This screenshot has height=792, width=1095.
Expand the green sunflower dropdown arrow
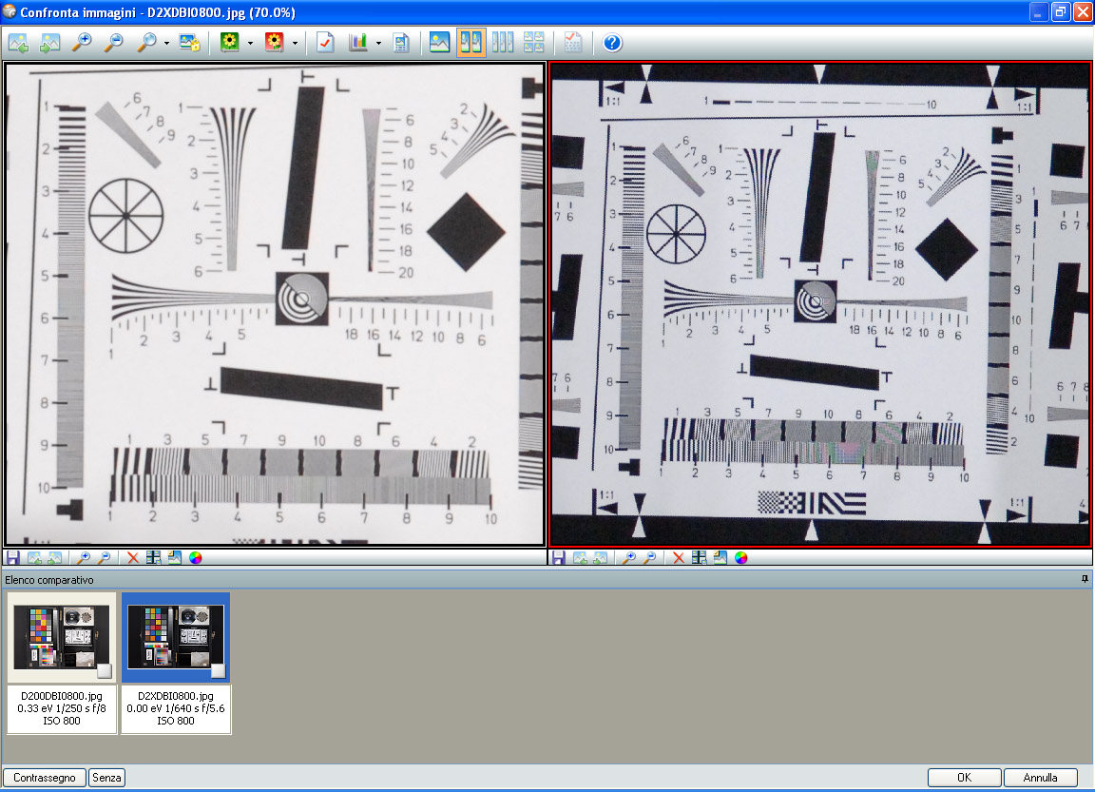[250, 44]
